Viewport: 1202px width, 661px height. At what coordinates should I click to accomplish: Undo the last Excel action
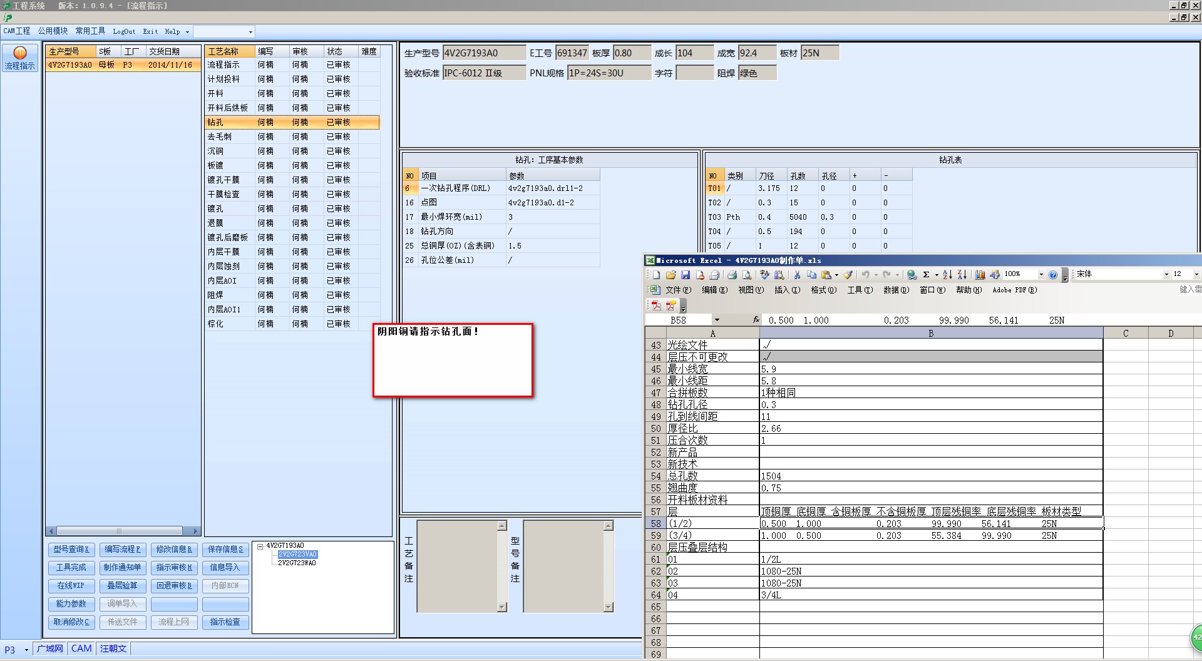(865, 275)
